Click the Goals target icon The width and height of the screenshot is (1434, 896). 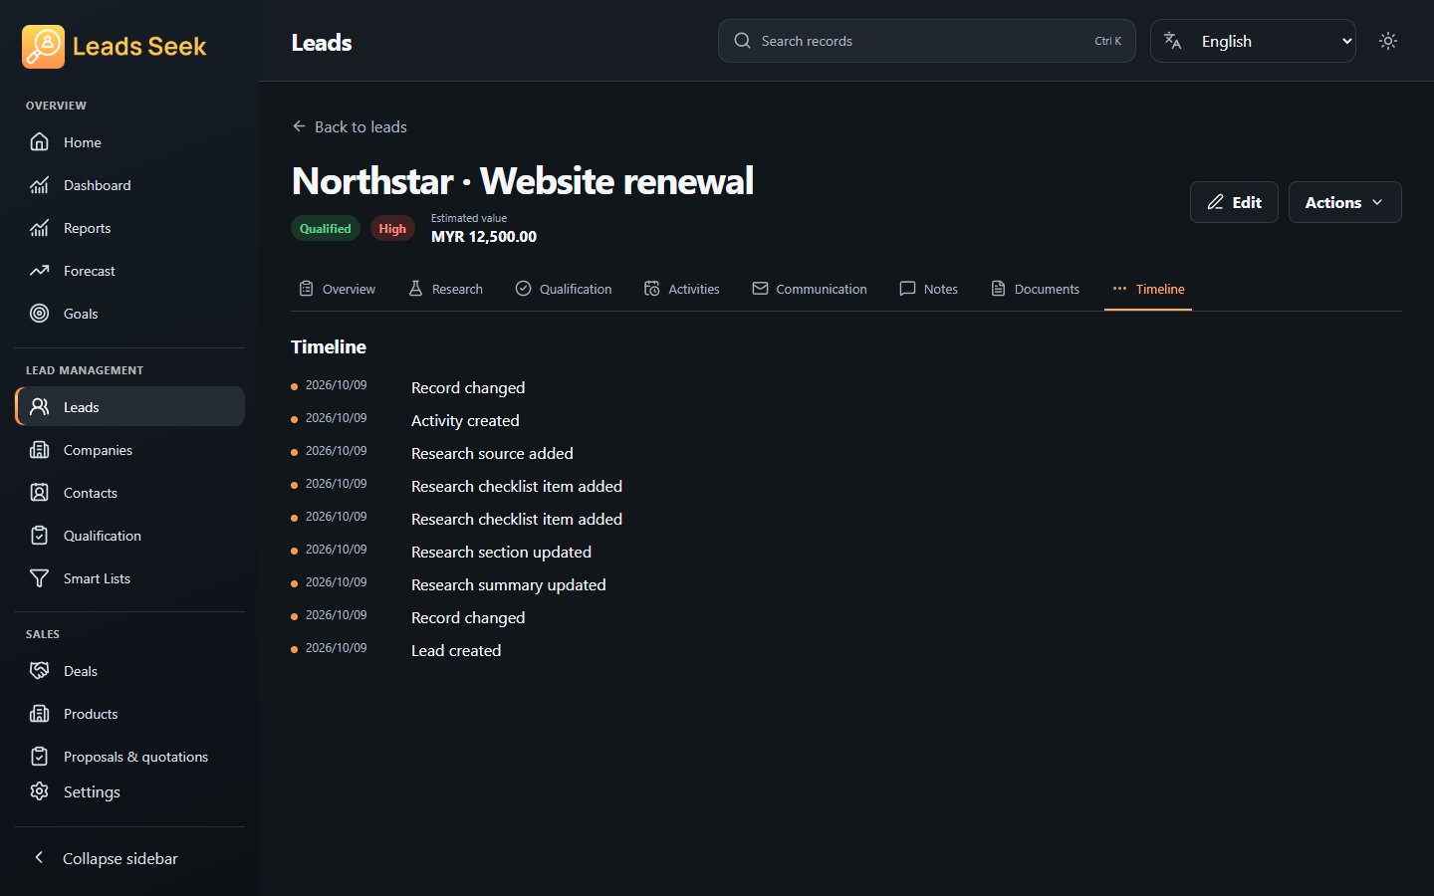(x=39, y=314)
